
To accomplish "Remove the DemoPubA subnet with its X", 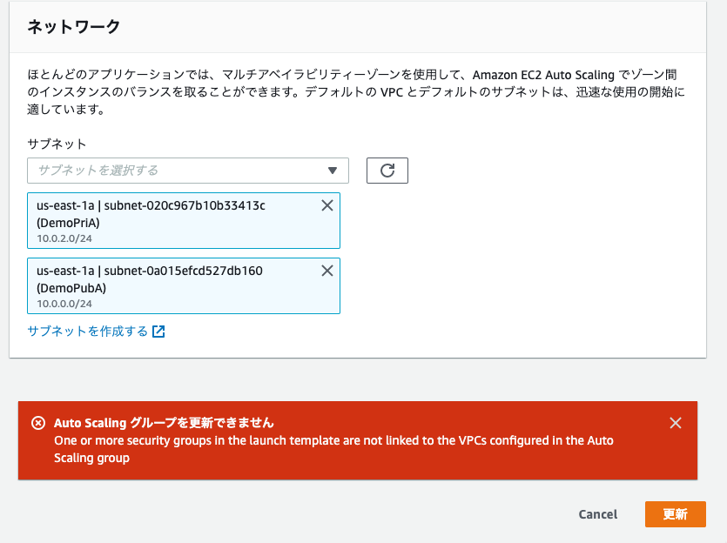I will pyautogui.click(x=327, y=271).
